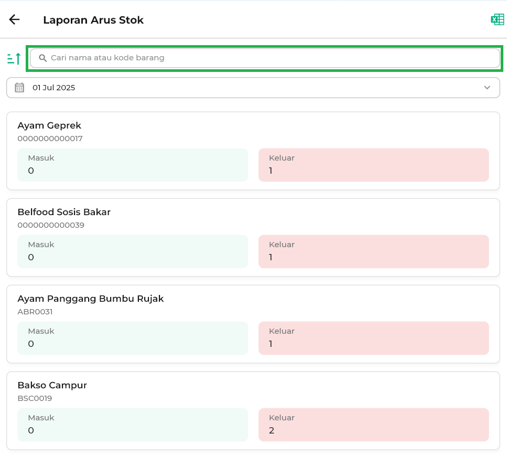The width and height of the screenshot is (507, 455).
Task: Expand the date chevron arrow
Action: (x=487, y=88)
